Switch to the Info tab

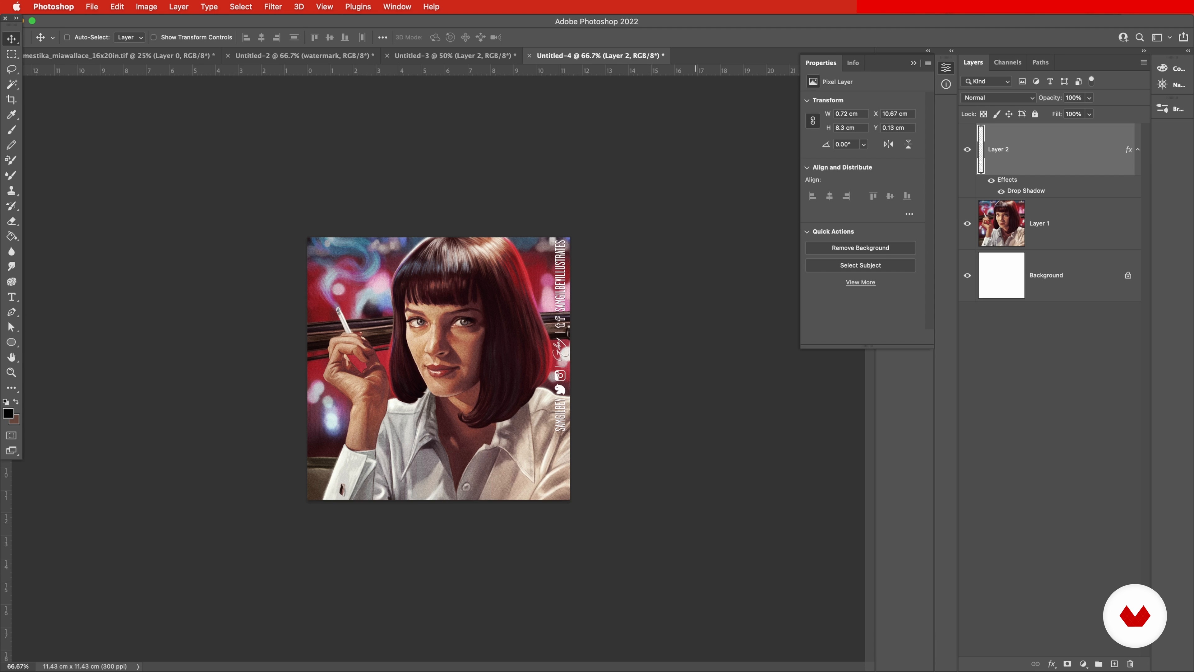(852, 63)
